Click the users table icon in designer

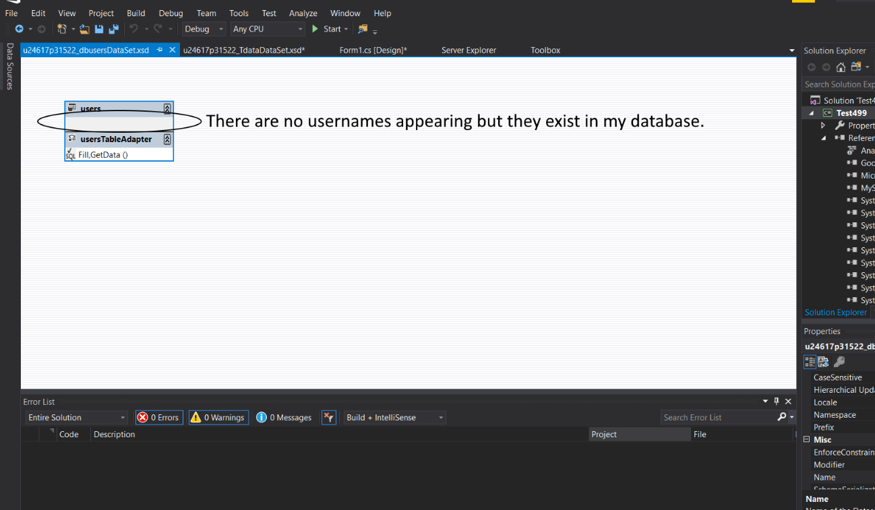pyautogui.click(x=72, y=108)
